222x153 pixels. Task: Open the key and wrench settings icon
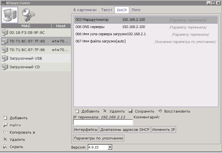point(28,15)
